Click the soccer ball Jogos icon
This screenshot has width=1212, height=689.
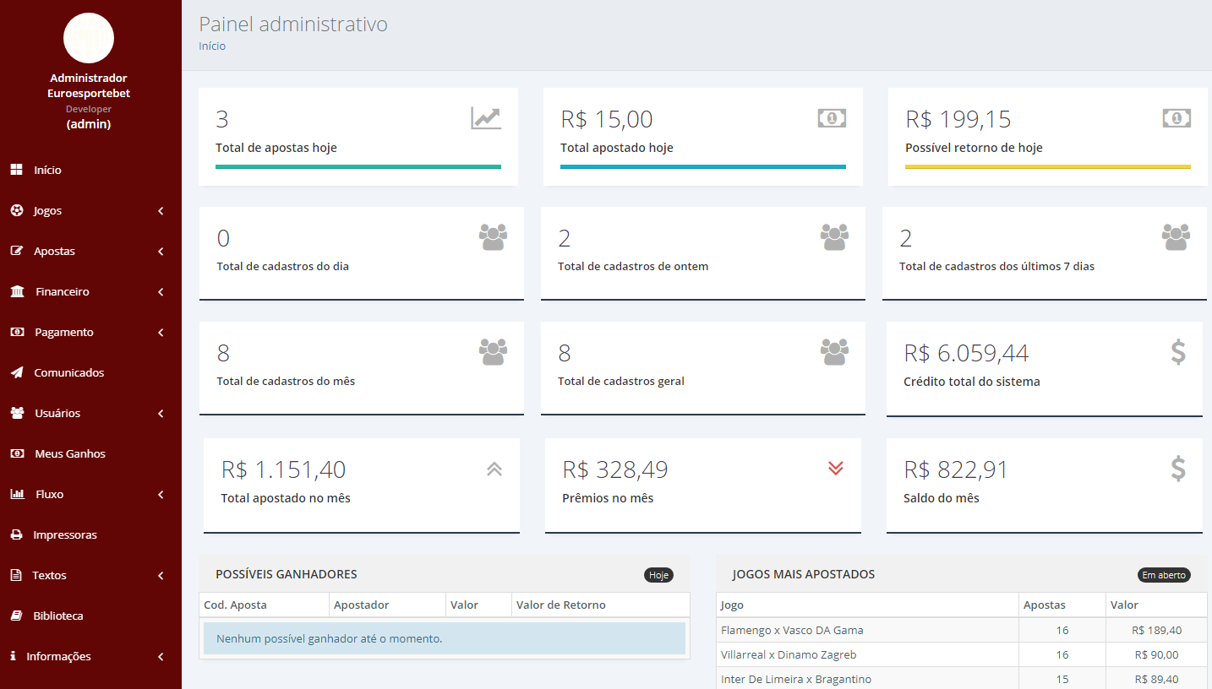click(17, 210)
